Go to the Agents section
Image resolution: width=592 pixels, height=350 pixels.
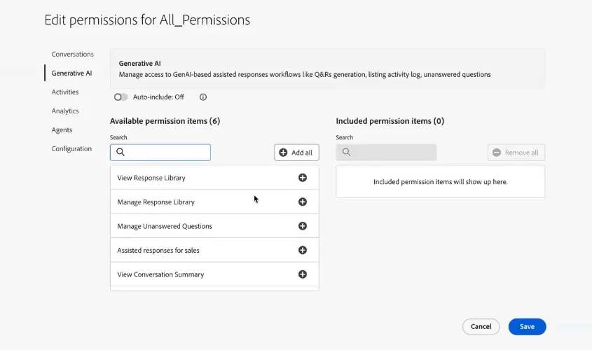(x=62, y=129)
